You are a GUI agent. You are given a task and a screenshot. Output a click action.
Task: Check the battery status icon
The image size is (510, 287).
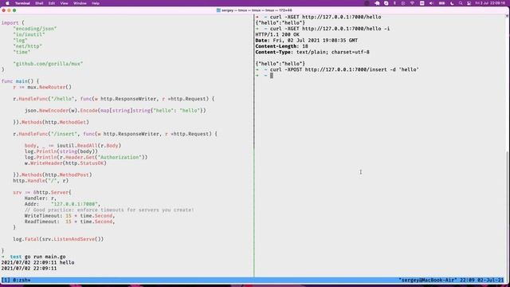pos(441,3)
